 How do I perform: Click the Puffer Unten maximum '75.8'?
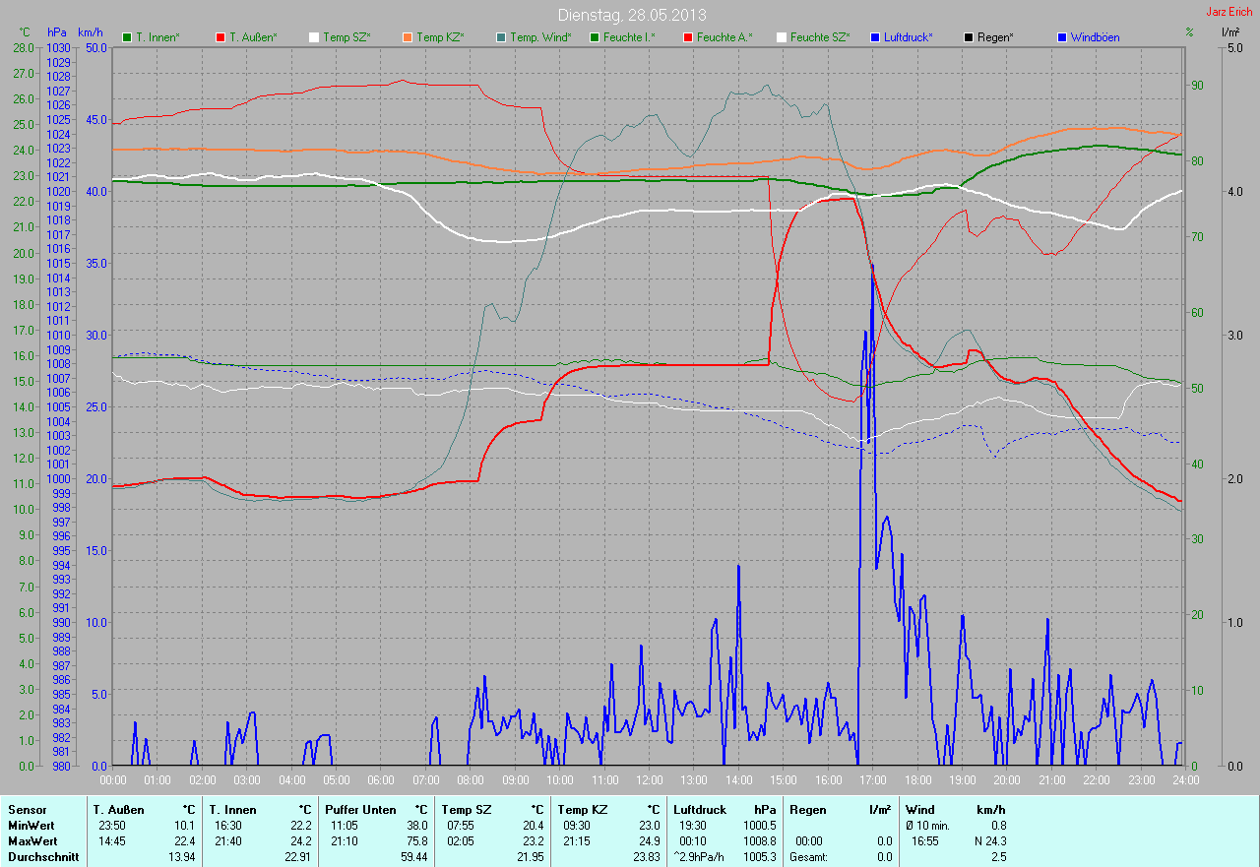[x=416, y=841]
